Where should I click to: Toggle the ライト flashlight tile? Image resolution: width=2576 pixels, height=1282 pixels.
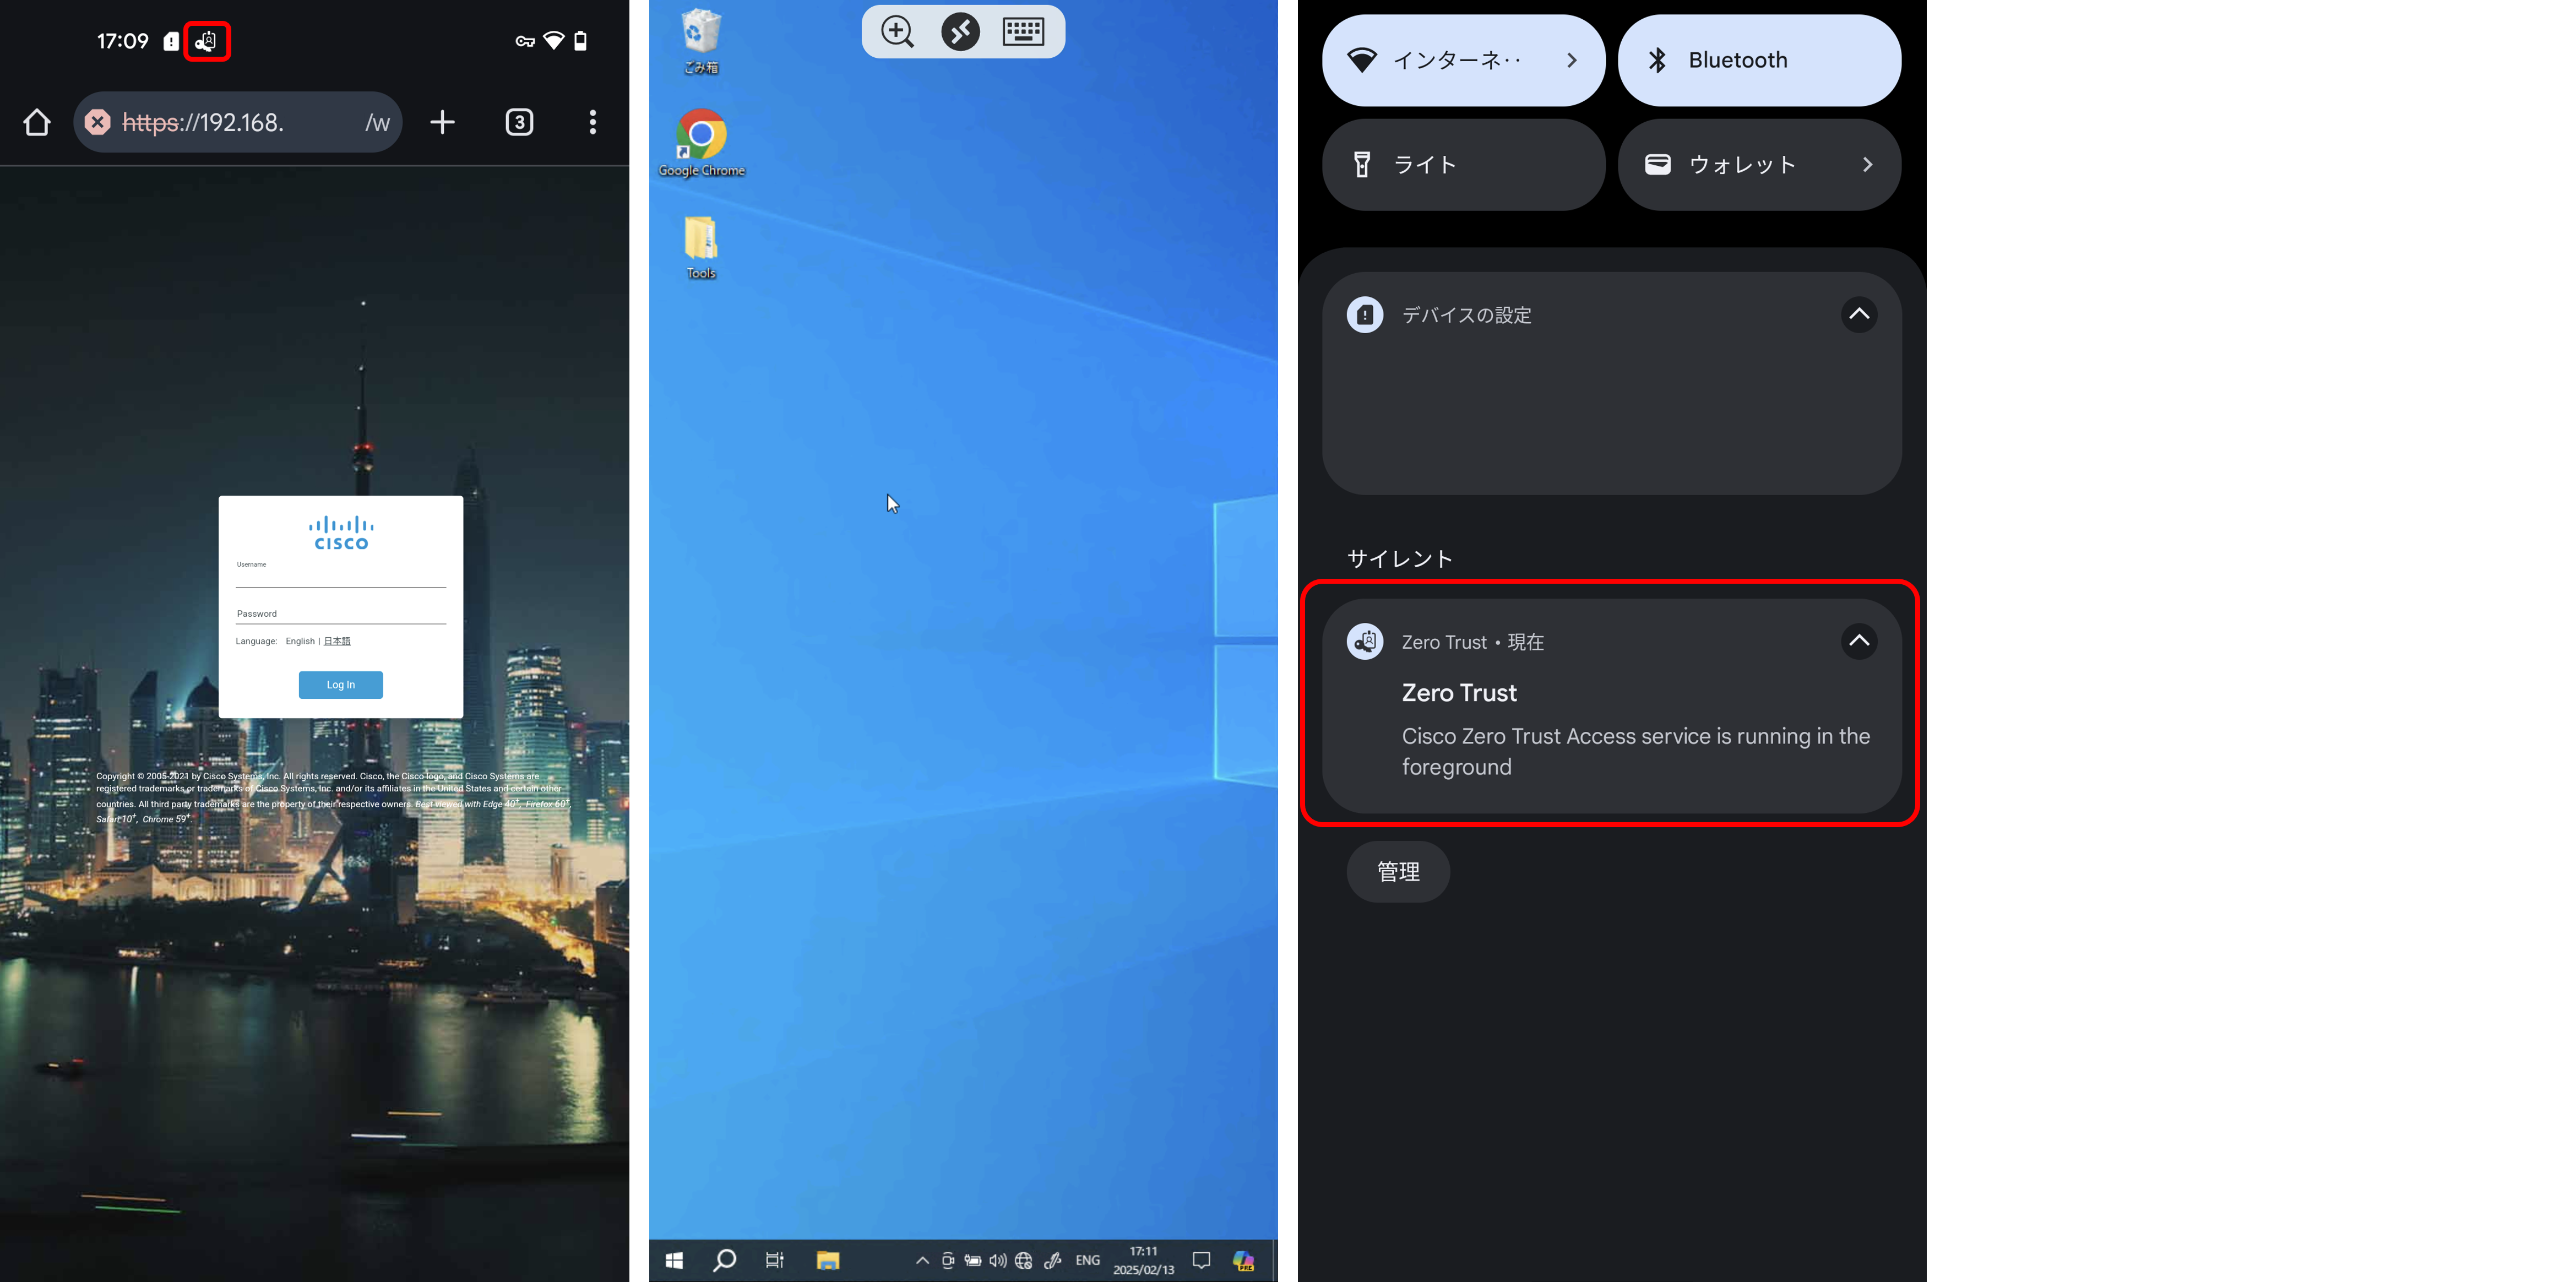[1464, 165]
